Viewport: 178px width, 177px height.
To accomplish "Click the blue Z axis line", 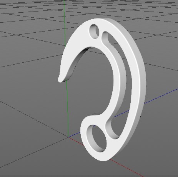I will tap(160, 96).
